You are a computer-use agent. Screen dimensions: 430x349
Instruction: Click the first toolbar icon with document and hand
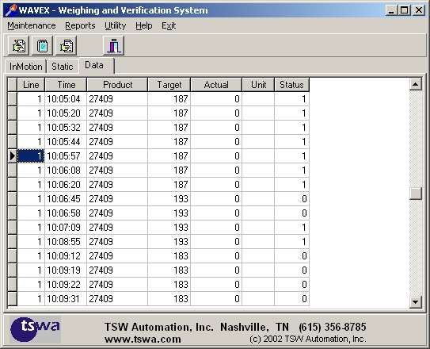pyautogui.click(x=19, y=46)
